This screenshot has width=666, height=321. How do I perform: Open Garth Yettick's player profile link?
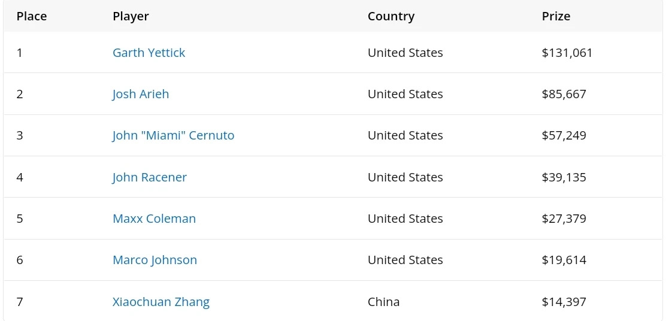(x=149, y=53)
